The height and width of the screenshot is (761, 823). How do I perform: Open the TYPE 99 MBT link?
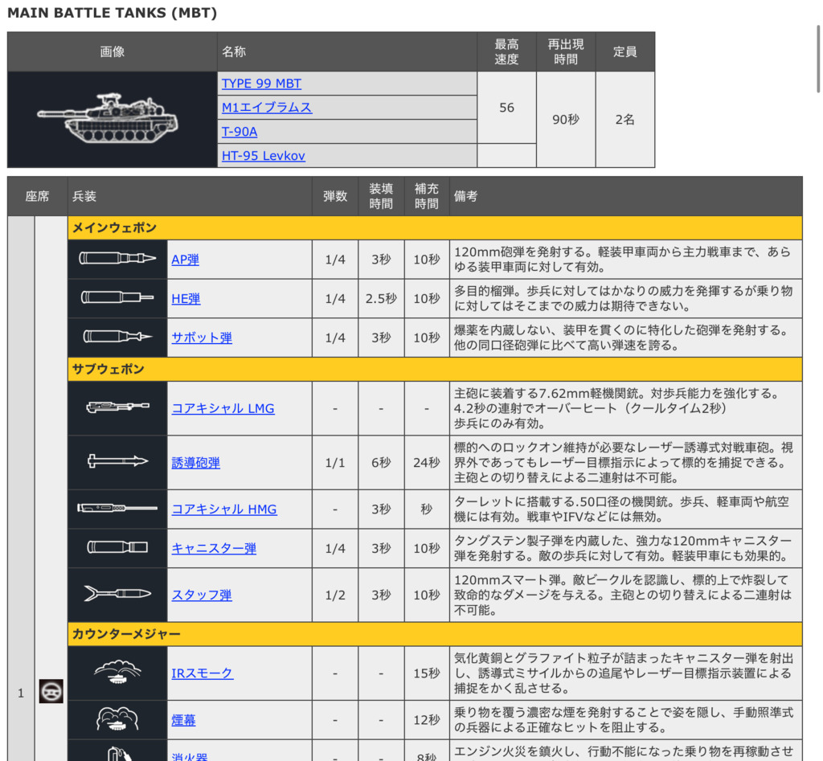pyautogui.click(x=261, y=84)
